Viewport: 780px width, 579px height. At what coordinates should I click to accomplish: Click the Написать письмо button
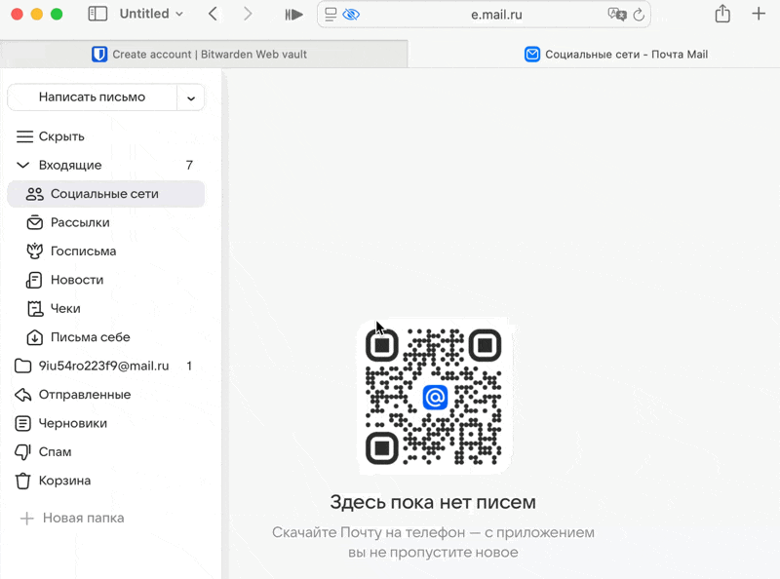tap(95, 97)
